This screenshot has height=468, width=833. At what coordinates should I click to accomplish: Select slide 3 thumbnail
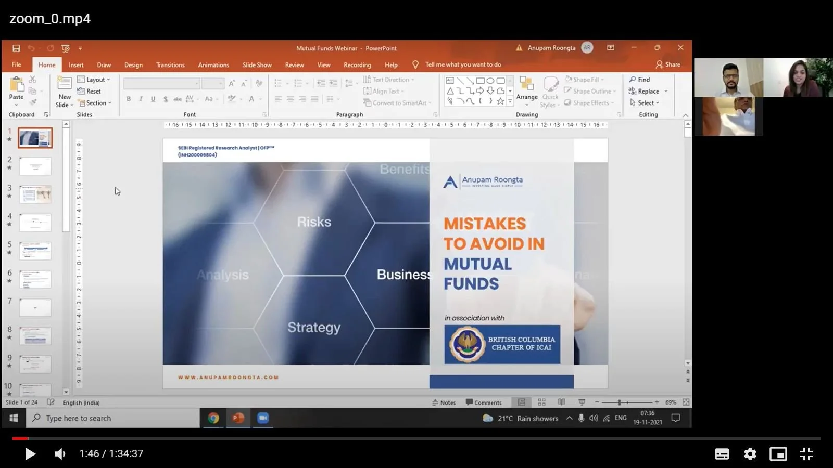[x=35, y=194]
